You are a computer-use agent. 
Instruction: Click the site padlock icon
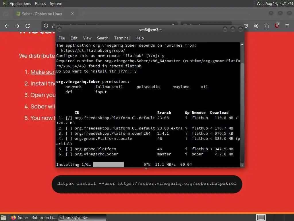pos(54,26)
